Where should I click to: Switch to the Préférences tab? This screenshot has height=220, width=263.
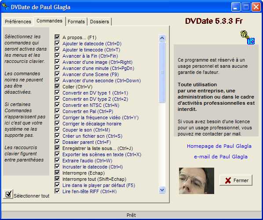click(x=18, y=22)
